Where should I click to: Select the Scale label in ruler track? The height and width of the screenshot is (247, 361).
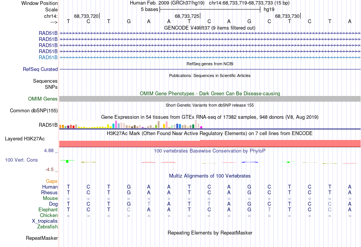tap(51, 9)
